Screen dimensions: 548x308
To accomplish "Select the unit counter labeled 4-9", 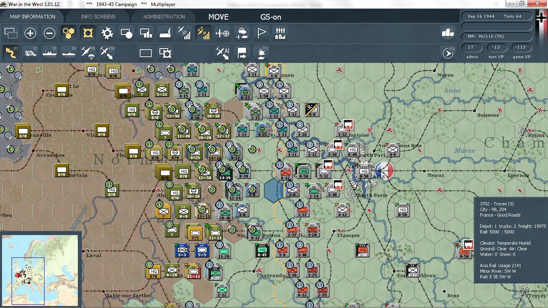I will (x=392, y=150).
